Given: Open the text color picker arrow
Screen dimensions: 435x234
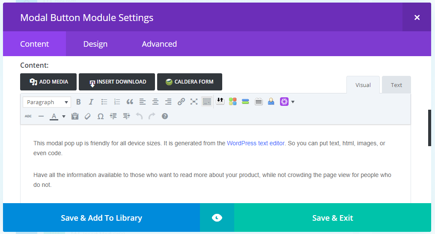Looking at the screenshot, I should [63, 116].
